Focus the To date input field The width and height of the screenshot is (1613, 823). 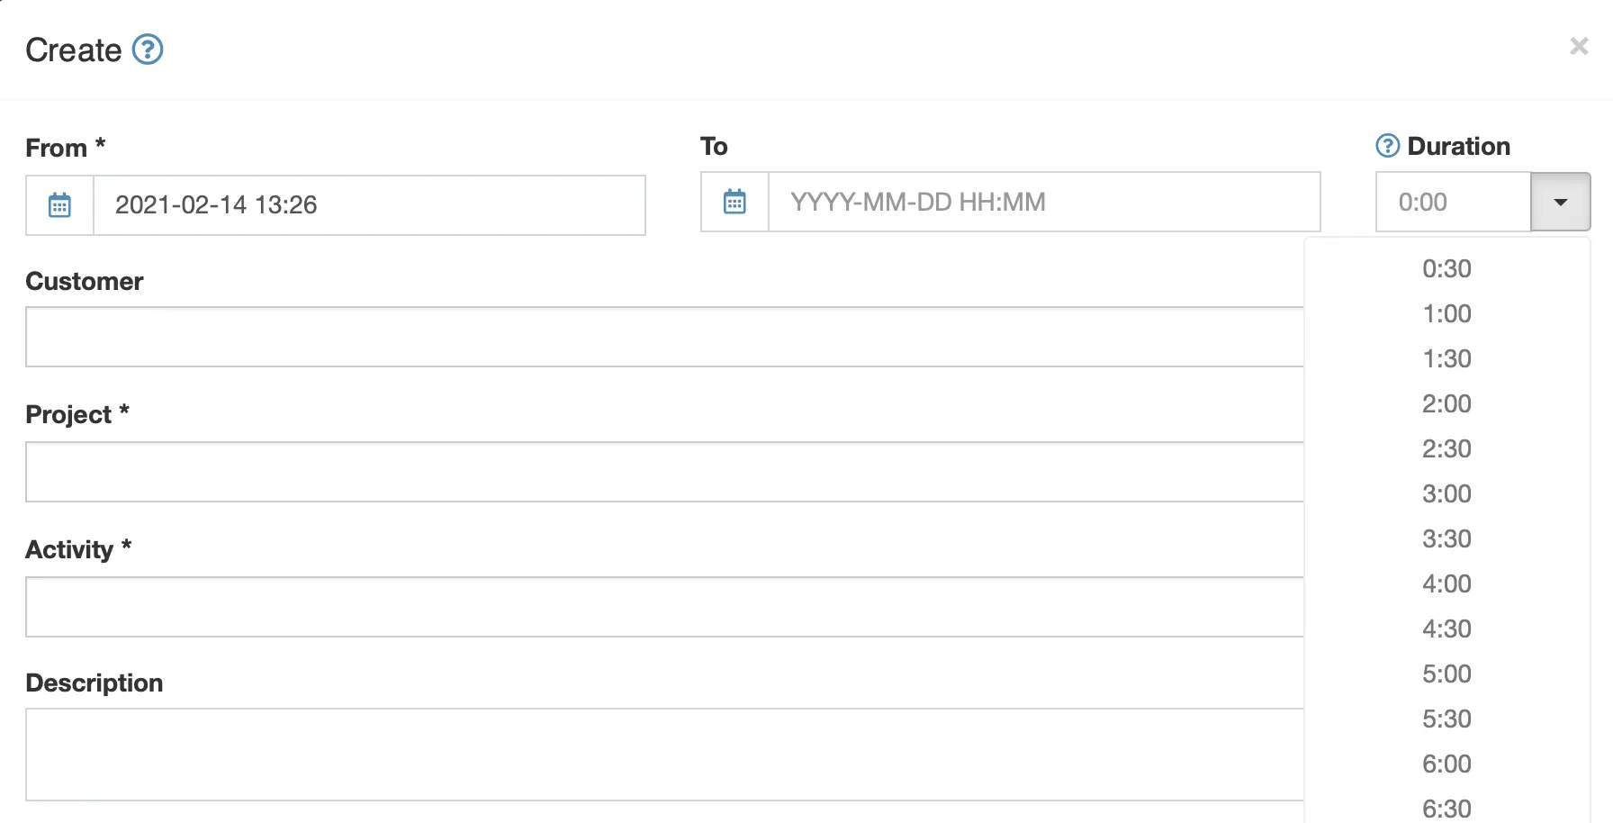(1044, 202)
